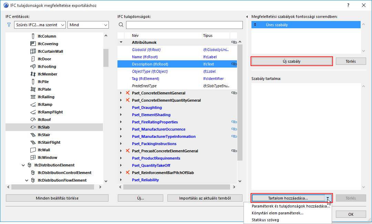Click Minden beállítás törlése button

pyautogui.click(x=57, y=198)
